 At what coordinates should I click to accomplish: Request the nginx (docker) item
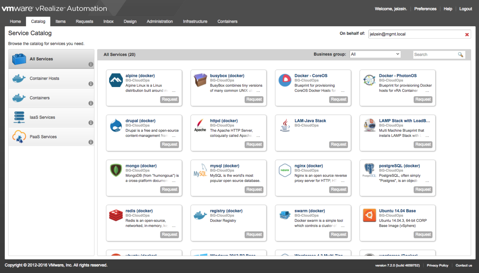coord(339,189)
